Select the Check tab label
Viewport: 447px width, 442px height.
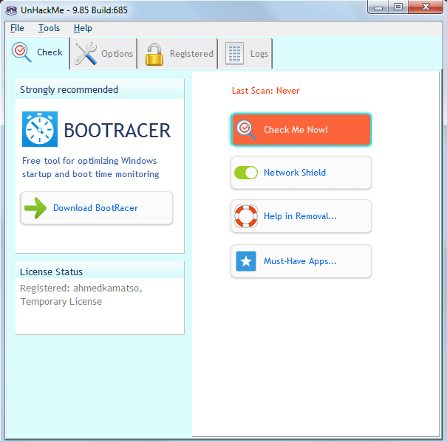coord(50,52)
